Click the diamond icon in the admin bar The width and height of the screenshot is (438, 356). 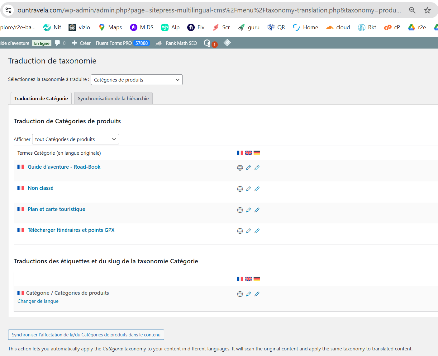(x=227, y=43)
